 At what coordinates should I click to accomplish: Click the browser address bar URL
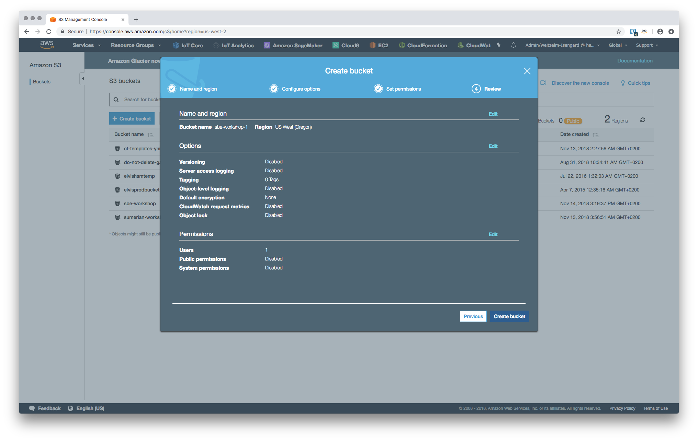(158, 32)
